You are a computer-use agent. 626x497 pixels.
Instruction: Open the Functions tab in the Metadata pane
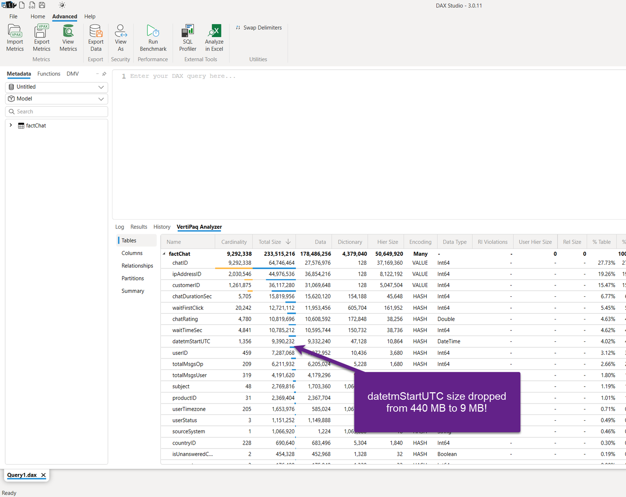[49, 74]
